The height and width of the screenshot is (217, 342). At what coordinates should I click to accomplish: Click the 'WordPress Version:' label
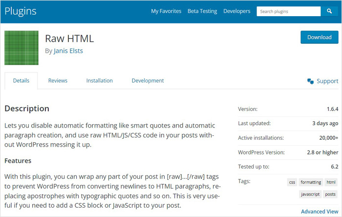point(261,152)
